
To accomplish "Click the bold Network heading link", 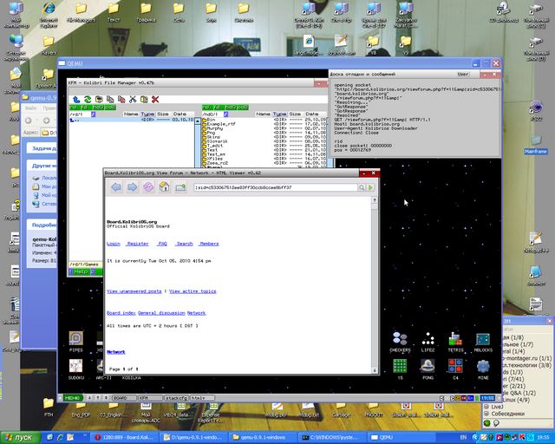I will 115,352.
